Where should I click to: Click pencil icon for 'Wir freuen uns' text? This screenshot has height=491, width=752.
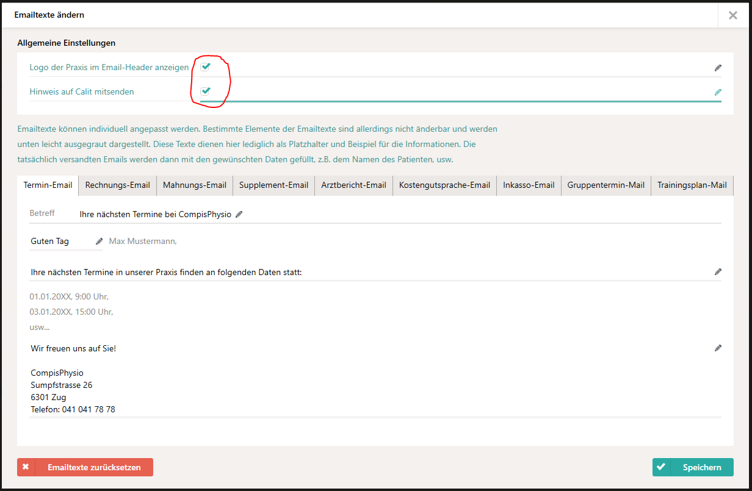click(x=718, y=348)
